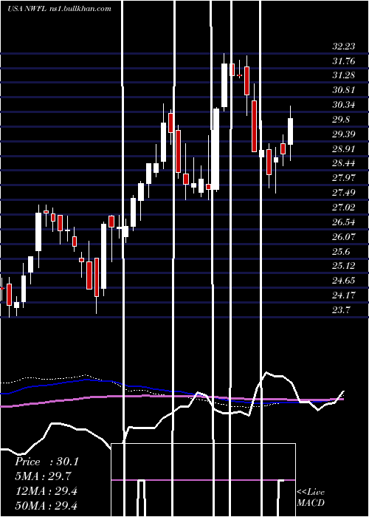This screenshot has width=369, height=517.
Task: Click the 12MA : 29.4 readout
Action: [46, 491]
